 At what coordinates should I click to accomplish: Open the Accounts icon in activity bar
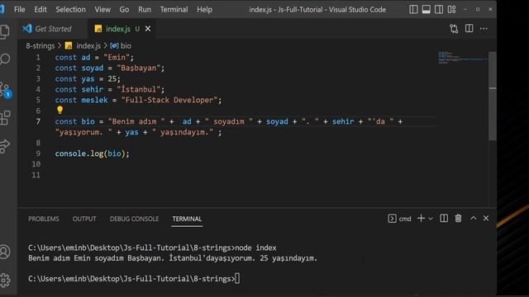pyautogui.click(x=5, y=252)
